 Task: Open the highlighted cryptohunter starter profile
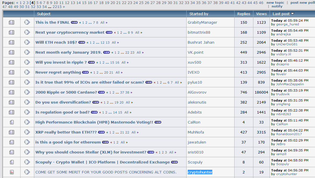pyautogui.click(x=200, y=172)
